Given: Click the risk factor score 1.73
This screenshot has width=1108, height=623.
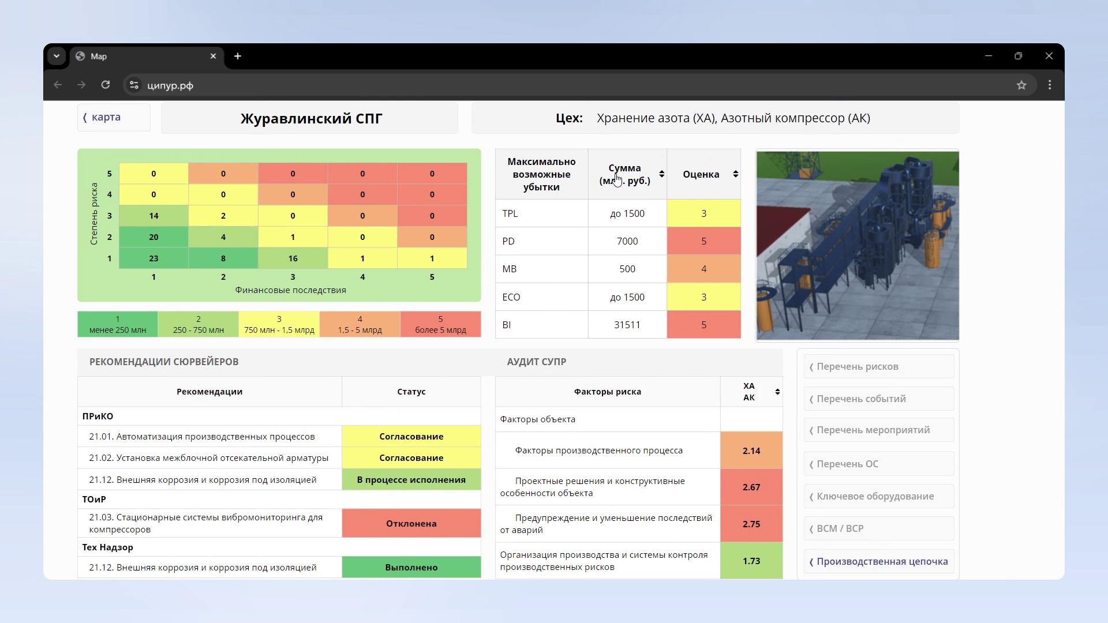Looking at the screenshot, I should point(751,561).
